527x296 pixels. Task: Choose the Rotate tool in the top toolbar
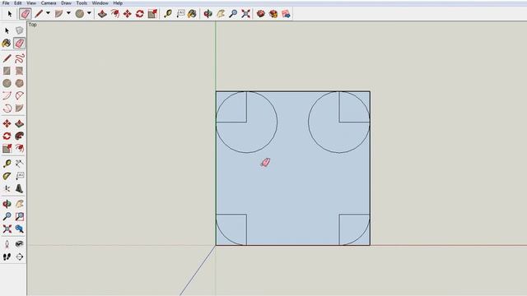140,14
